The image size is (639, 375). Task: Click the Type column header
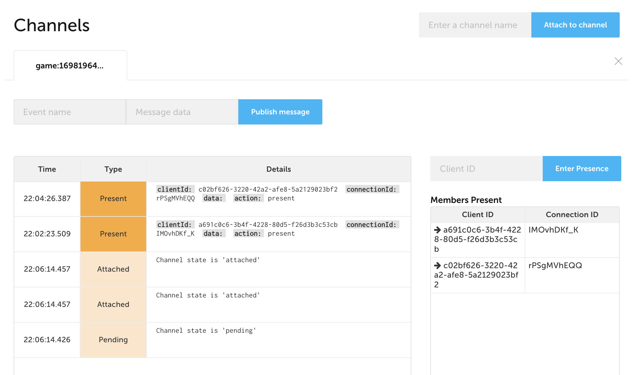coord(113,169)
